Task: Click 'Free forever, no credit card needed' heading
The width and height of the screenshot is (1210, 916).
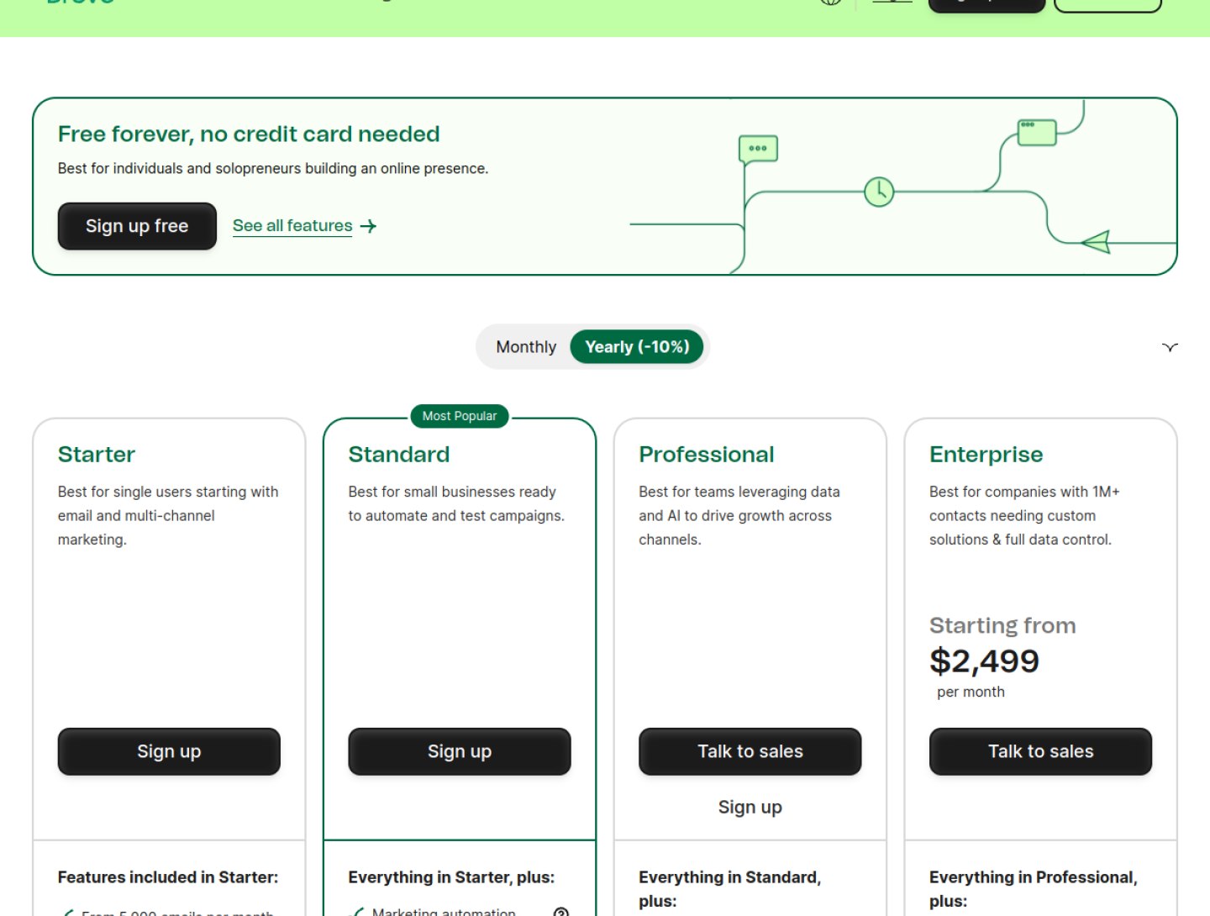Action: coord(249,134)
